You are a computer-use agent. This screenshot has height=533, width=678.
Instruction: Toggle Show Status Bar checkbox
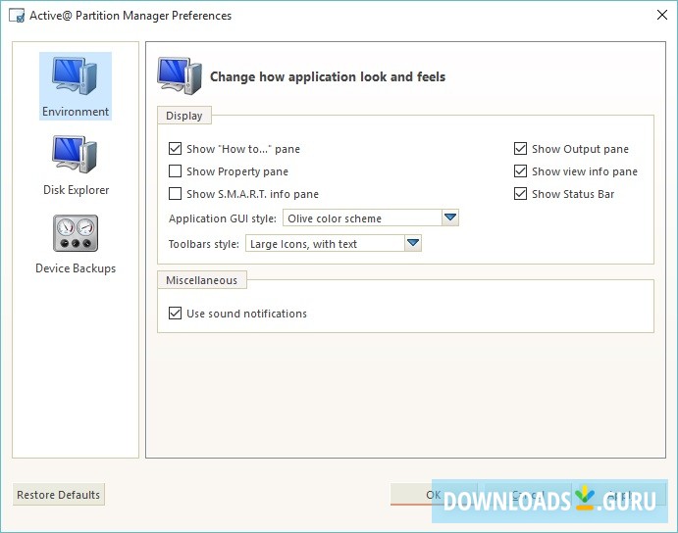tap(520, 193)
